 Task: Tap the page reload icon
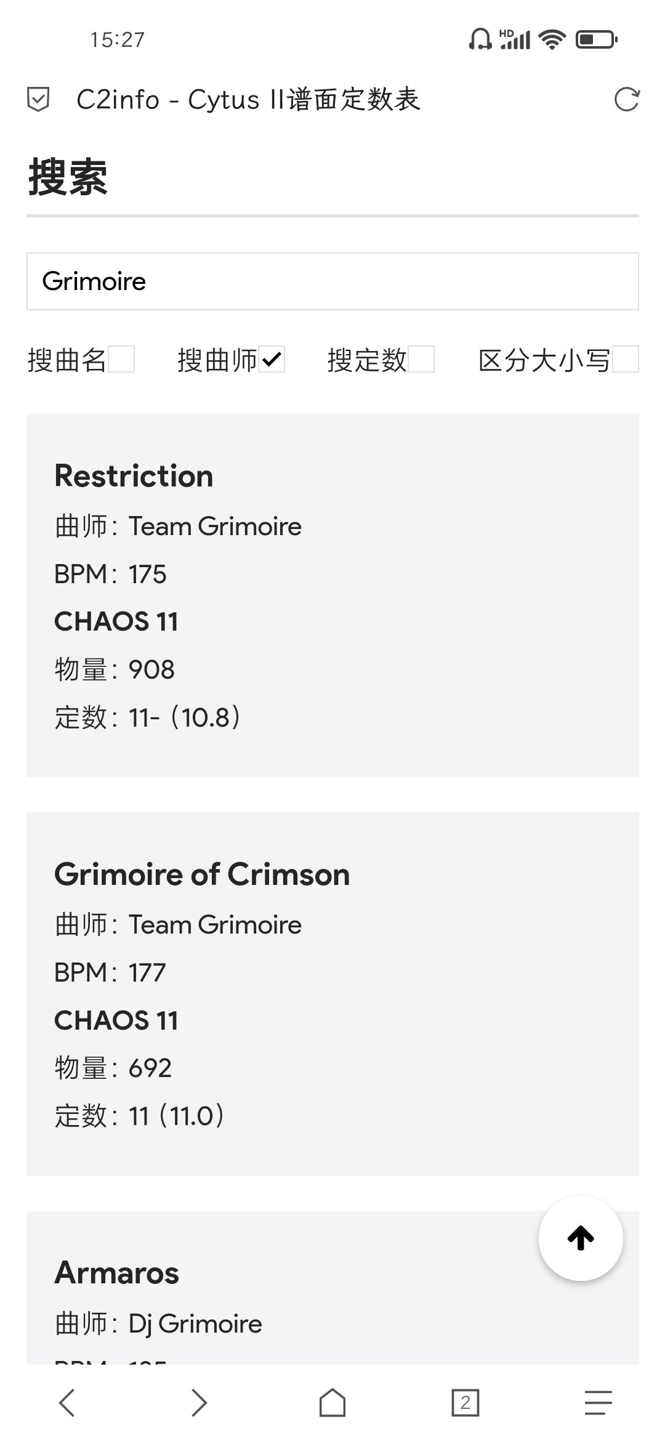click(627, 100)
